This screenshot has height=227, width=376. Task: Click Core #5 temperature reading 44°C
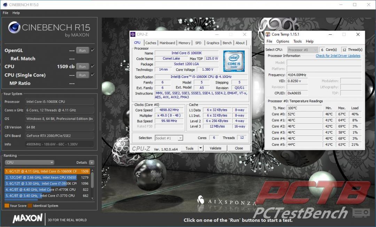[x=304, y=145]
